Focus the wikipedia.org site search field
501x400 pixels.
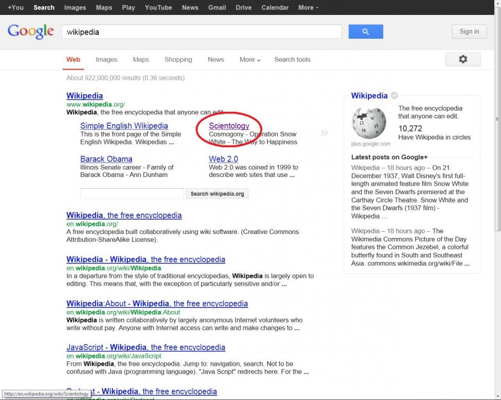pyautogui.click(x=132, y=194)
